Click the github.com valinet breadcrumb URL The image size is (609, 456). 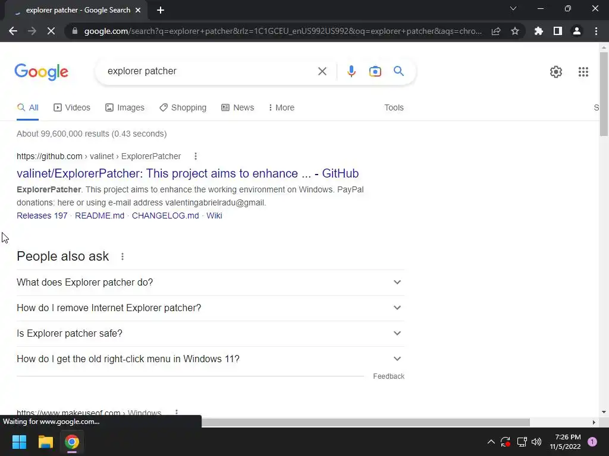point(99,156)
